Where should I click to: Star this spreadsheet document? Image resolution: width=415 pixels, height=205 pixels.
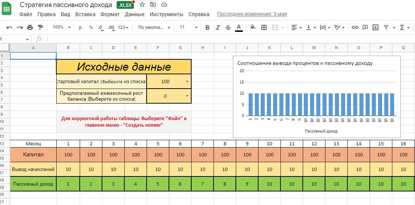pos(142,5)
